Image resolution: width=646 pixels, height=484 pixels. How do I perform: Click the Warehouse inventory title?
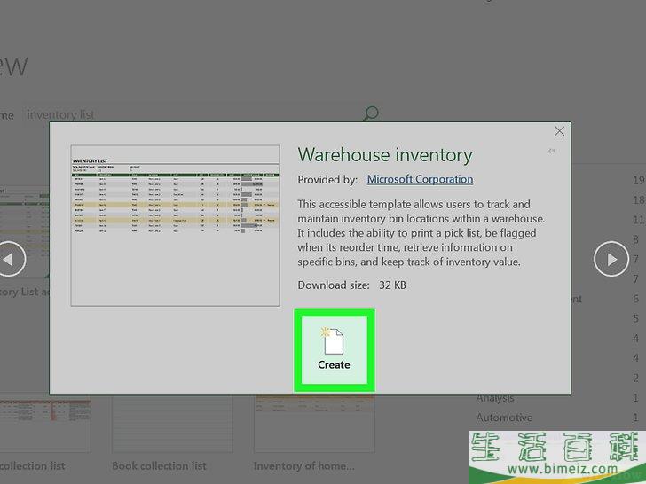pos(385,155)
